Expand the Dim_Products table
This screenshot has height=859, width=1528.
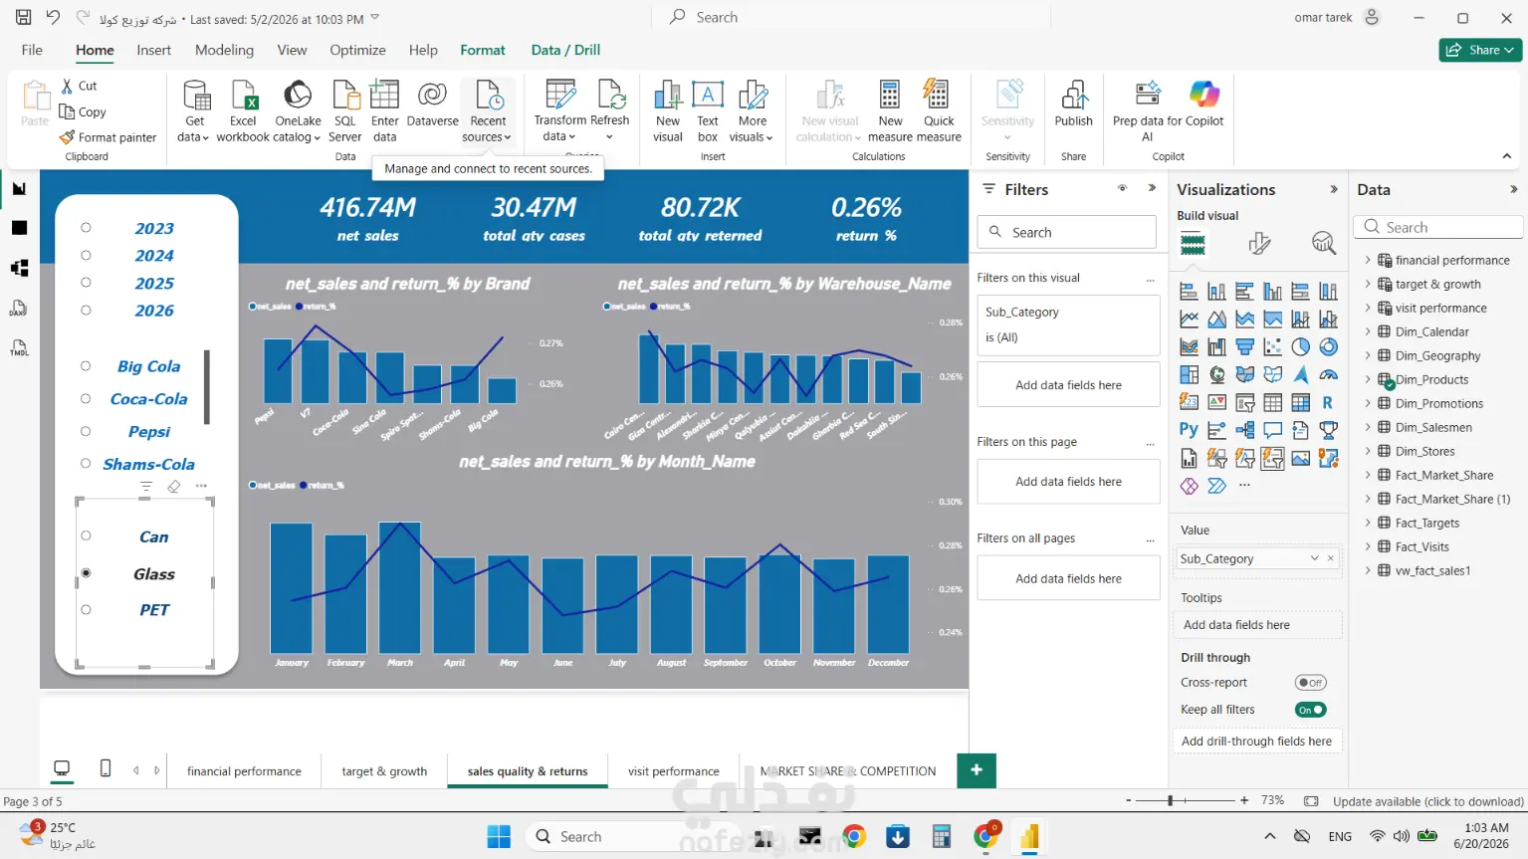pos(1367,379)
